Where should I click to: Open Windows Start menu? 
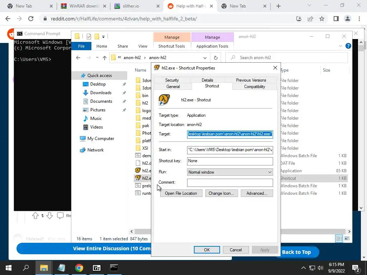[x=9, y=268]
